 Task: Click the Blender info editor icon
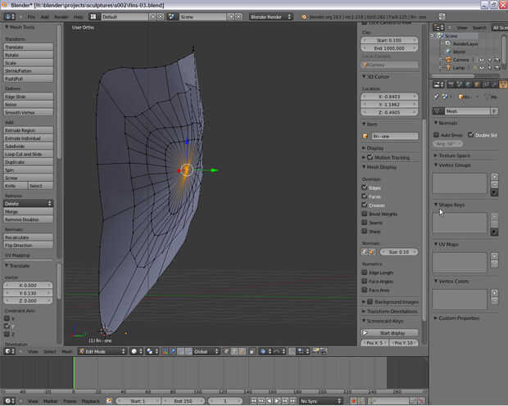[x=7, y=16]
